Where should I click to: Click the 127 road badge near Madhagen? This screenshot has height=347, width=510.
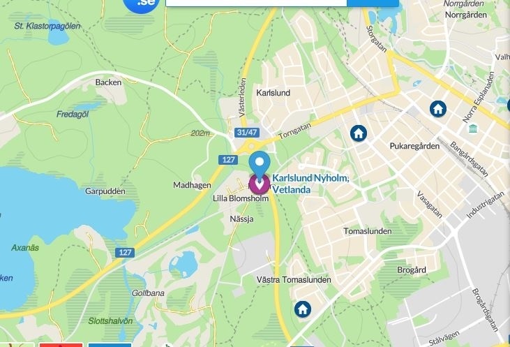coord(228,160)
